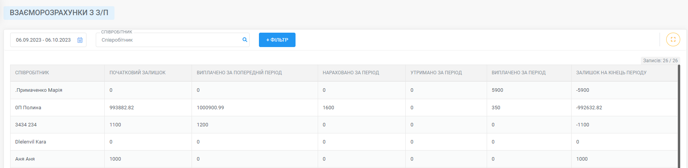Click the ВЗАЄМОРОЗРАХУНКИ З З/П page title tab
This screenshot has width=688, height=168.
tap(59, 13)
